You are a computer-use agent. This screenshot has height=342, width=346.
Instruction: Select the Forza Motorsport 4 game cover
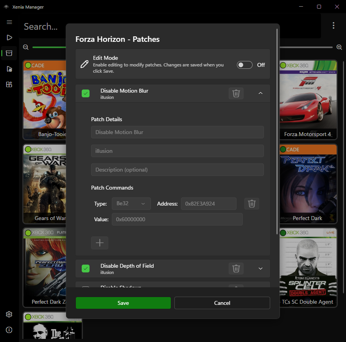308,100
